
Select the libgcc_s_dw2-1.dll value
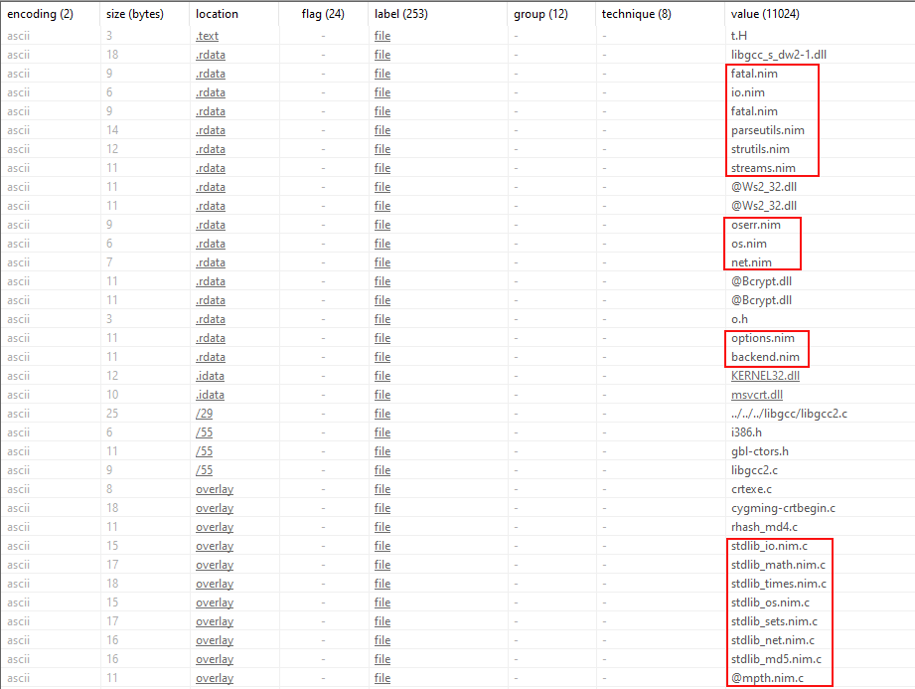click(779, 55)
